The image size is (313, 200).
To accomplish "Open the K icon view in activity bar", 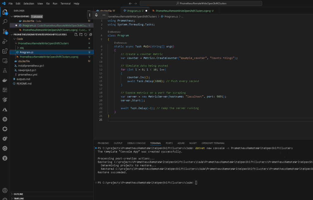I will (5, 139).
